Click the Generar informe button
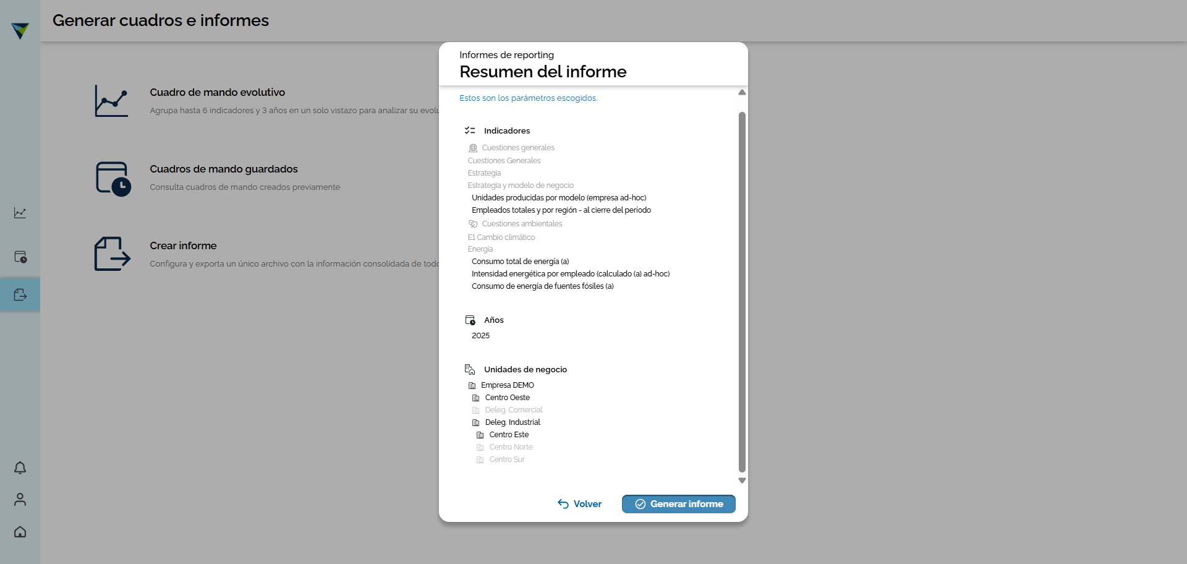This screenshot has width=1187, height=564. pos(678,504)
